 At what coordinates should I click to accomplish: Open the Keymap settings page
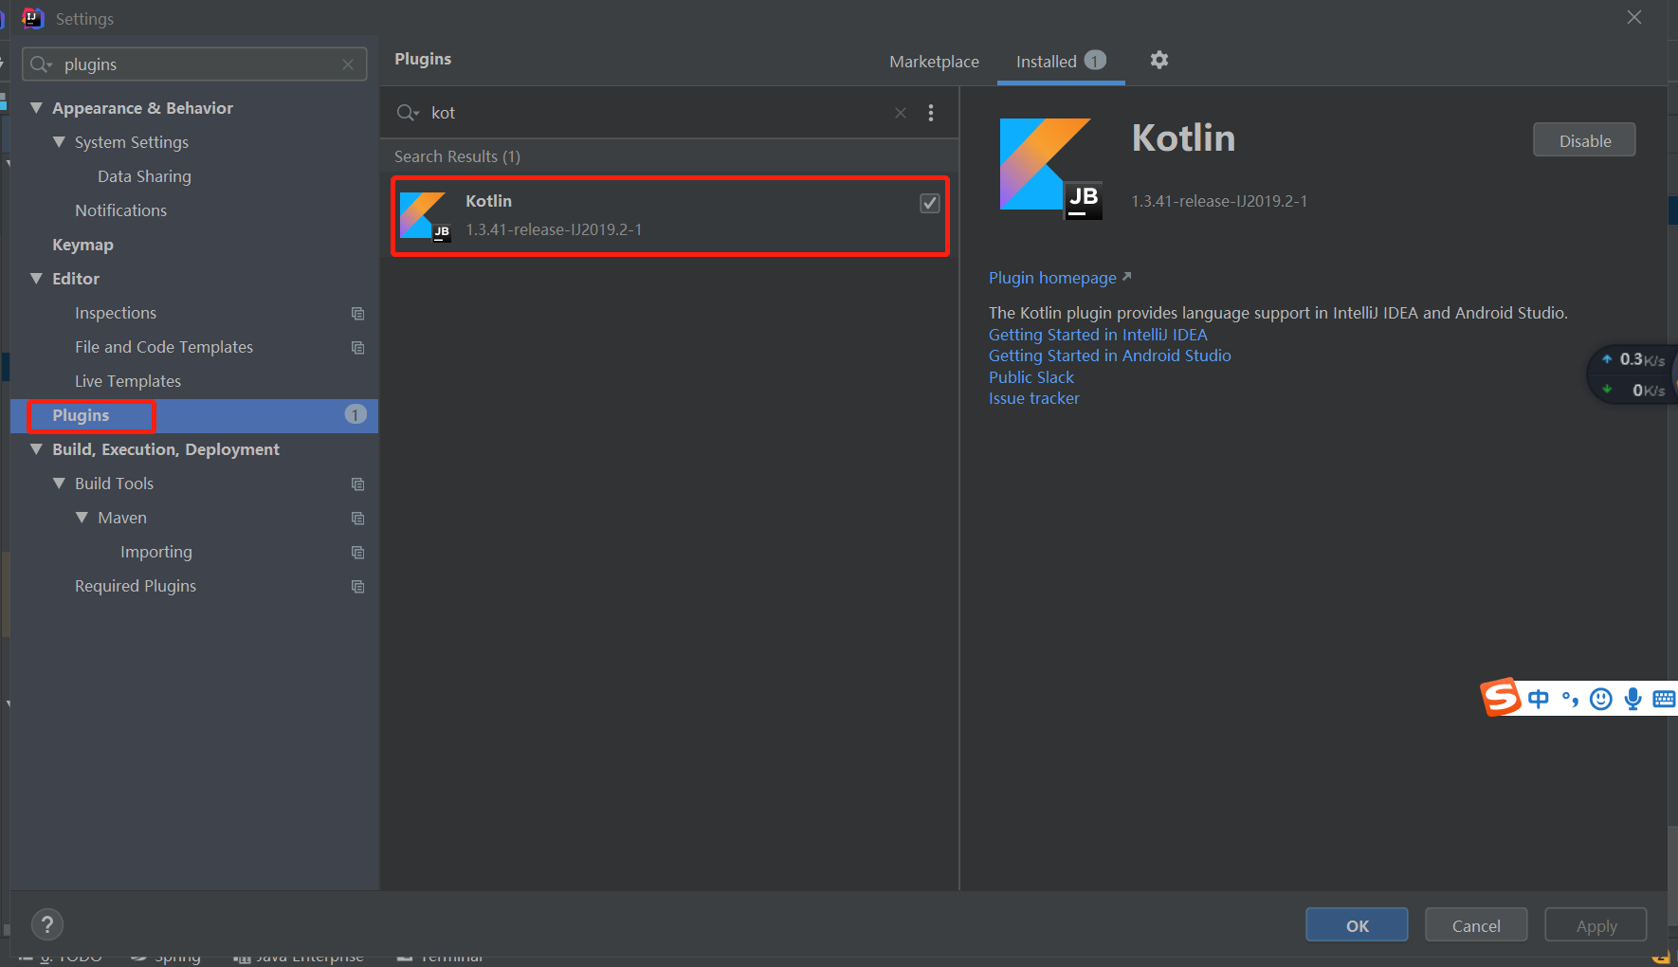pos(82,245)
